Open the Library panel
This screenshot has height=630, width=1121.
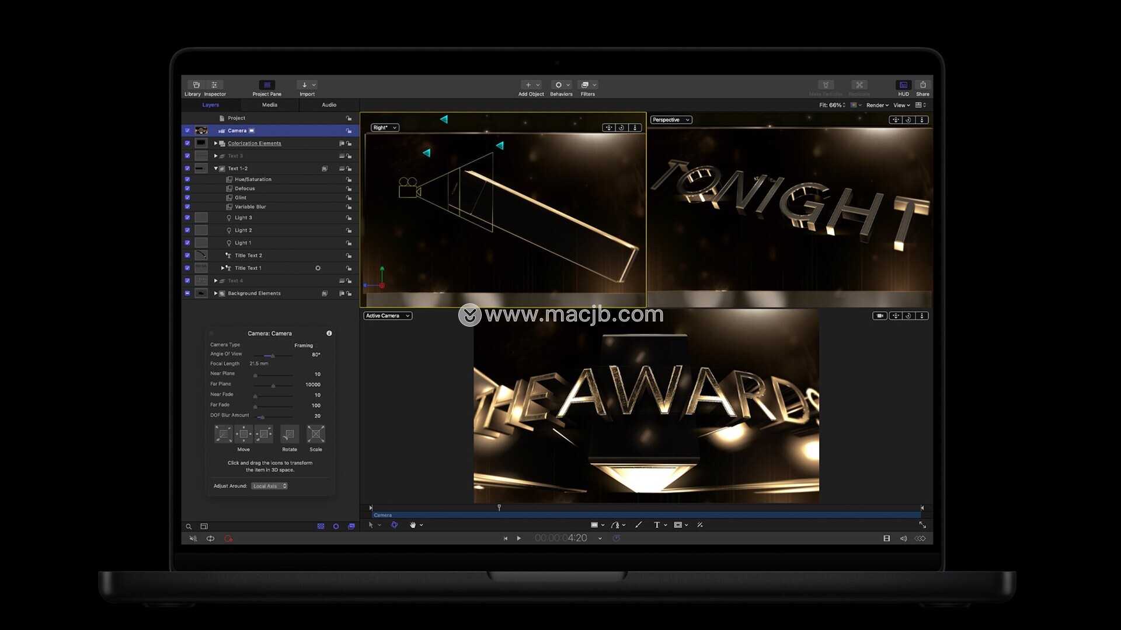pyautogui.click(x=196, y=85)
